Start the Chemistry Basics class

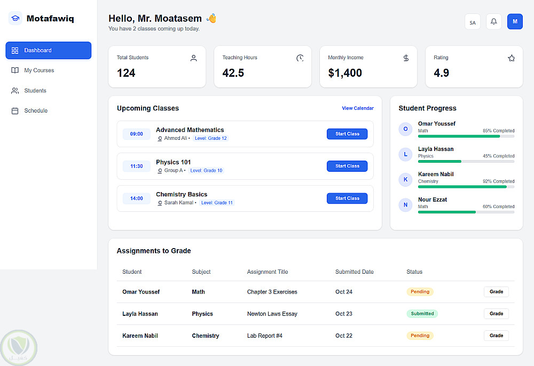pyautogui.click(x=347, y=198)
